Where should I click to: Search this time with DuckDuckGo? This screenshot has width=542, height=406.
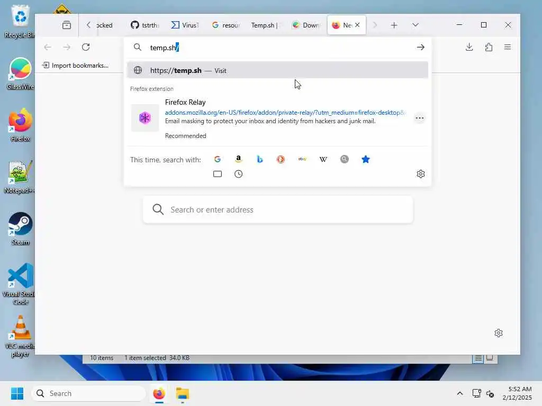pyautogui.click(x=281, y=159)
